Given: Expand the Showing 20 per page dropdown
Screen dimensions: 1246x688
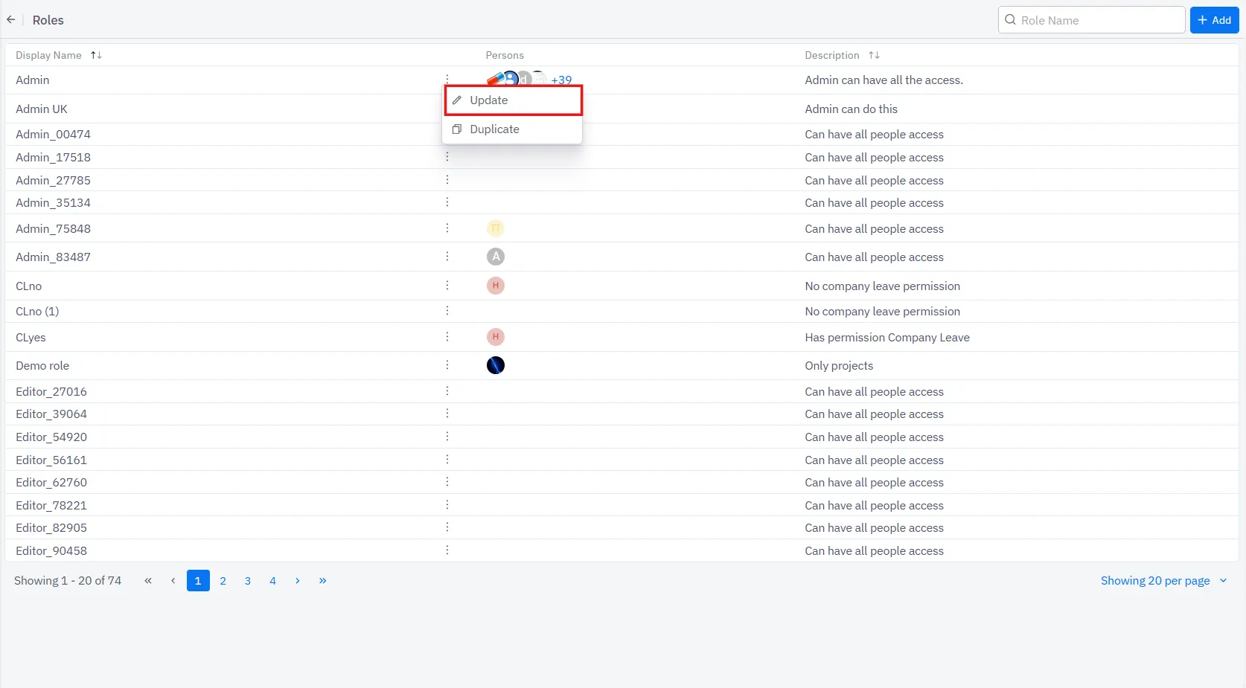Looking at the screenshot, I should click(x=1163, y=581).
